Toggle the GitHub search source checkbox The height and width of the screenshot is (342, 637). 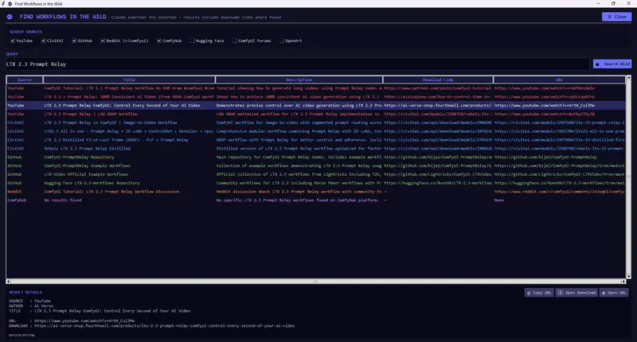click(74, 41)
